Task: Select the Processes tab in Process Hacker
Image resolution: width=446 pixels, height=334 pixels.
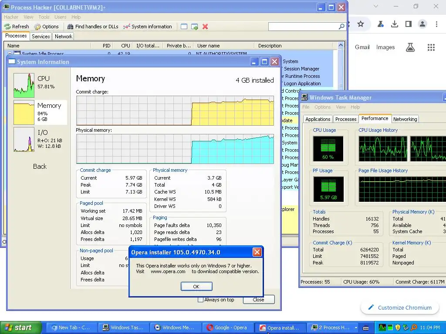Action: pyautogui.click(x=16, y=36)
